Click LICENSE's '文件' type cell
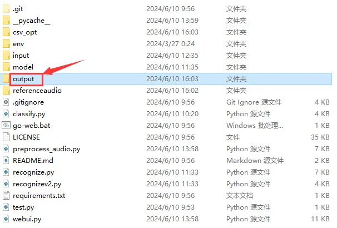Viewport: 337px width, 228px height. 233,137
